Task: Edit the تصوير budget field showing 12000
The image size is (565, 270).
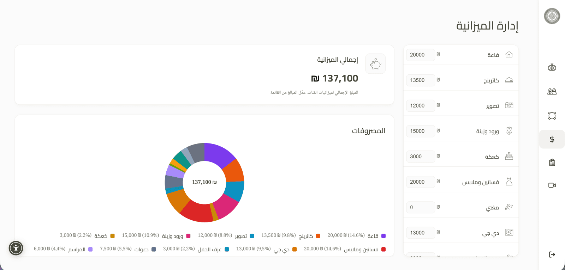Action: pyautogui.click(x=421, y=106)
